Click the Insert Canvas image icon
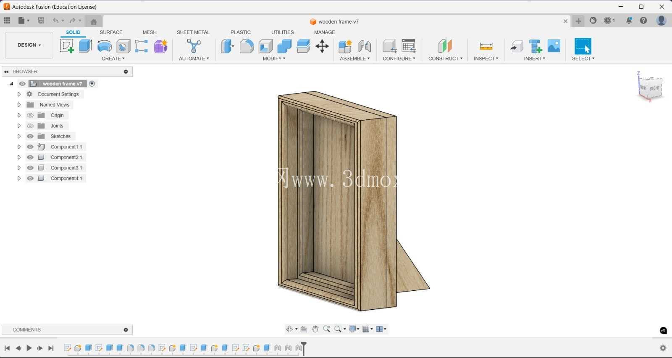 click(554, 46)
